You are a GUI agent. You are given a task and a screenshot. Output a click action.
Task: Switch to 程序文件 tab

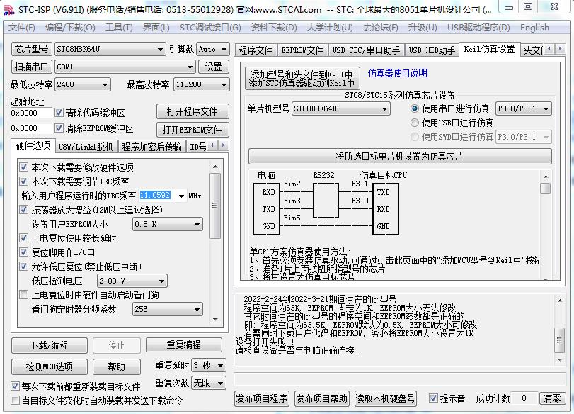coord(256,50)
